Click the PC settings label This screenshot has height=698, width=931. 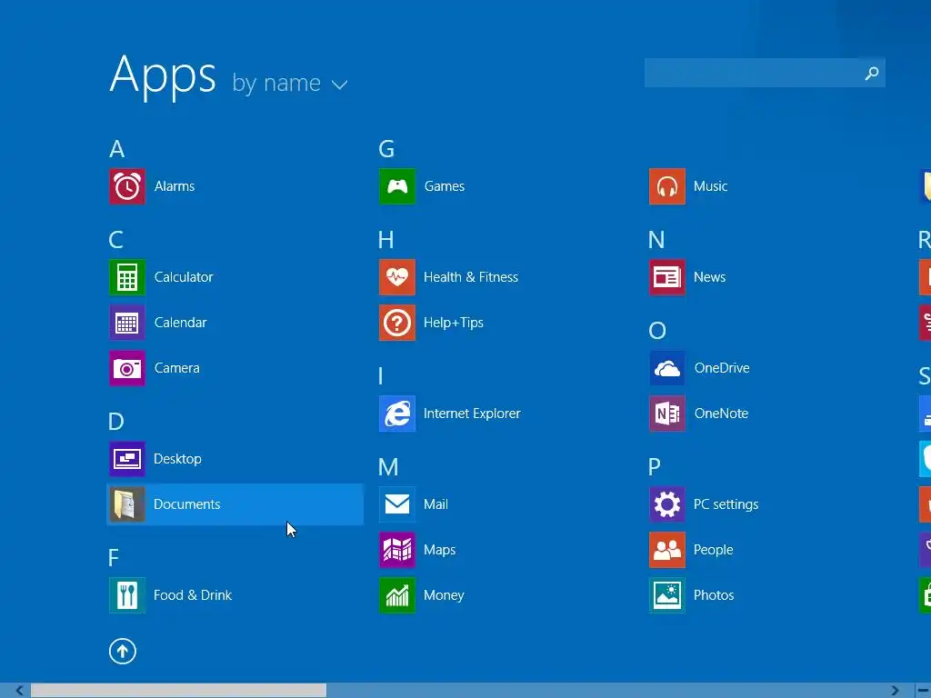(726, 504)
